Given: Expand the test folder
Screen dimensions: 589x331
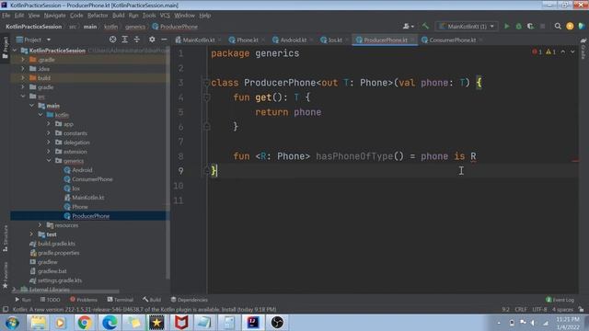Looking at the screenshot, I should click(31, 234).
